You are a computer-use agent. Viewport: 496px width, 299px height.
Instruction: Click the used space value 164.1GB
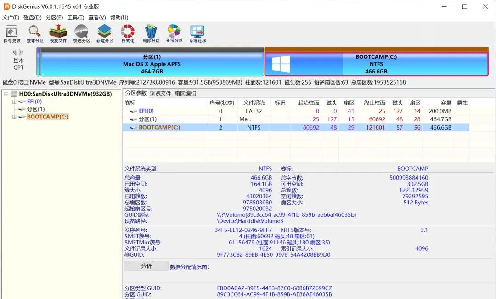point(261,184)
